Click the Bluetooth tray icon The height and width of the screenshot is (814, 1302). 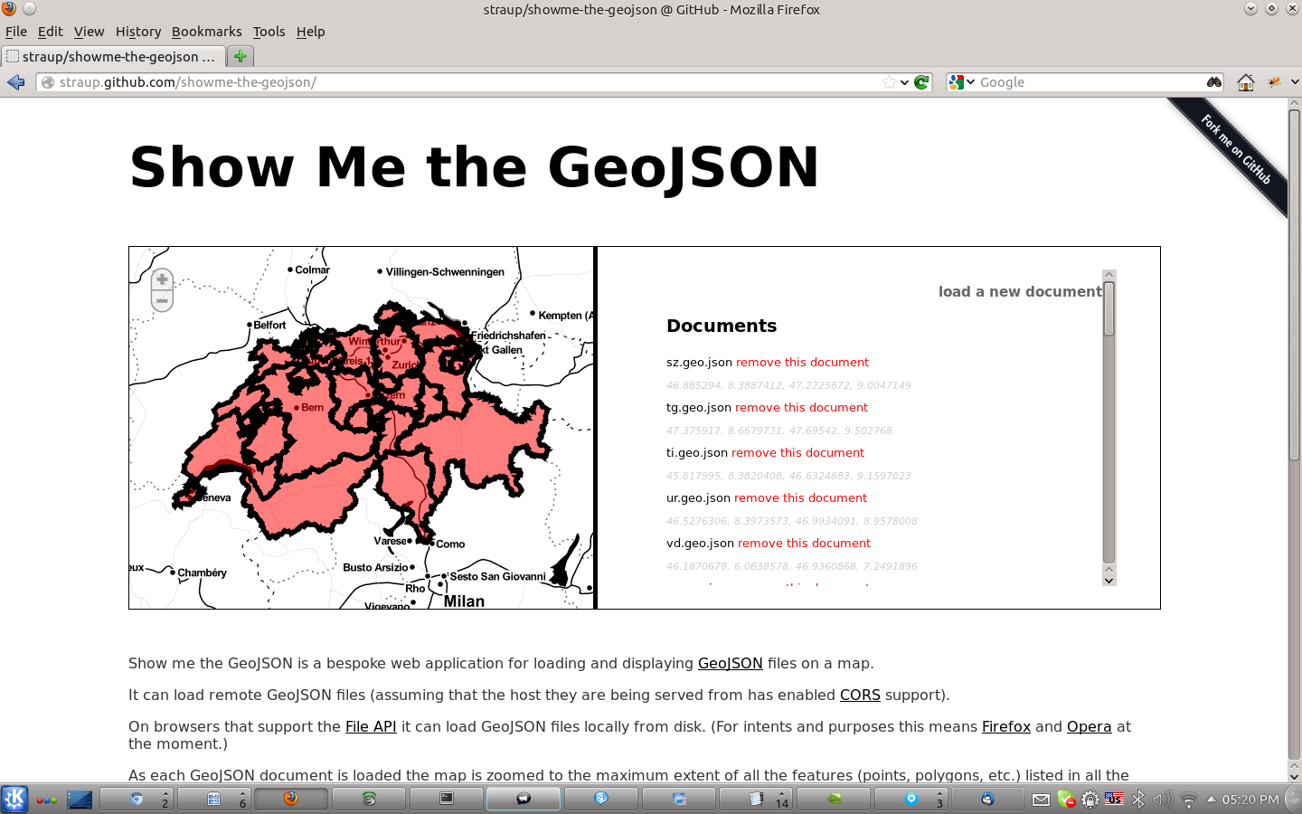[x=1138, y=800]
